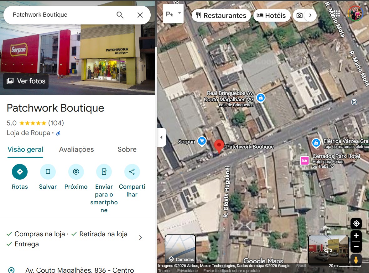Click the side panel scrollbar
Viewport: 369px width, 273px height.
pos(156,24)
